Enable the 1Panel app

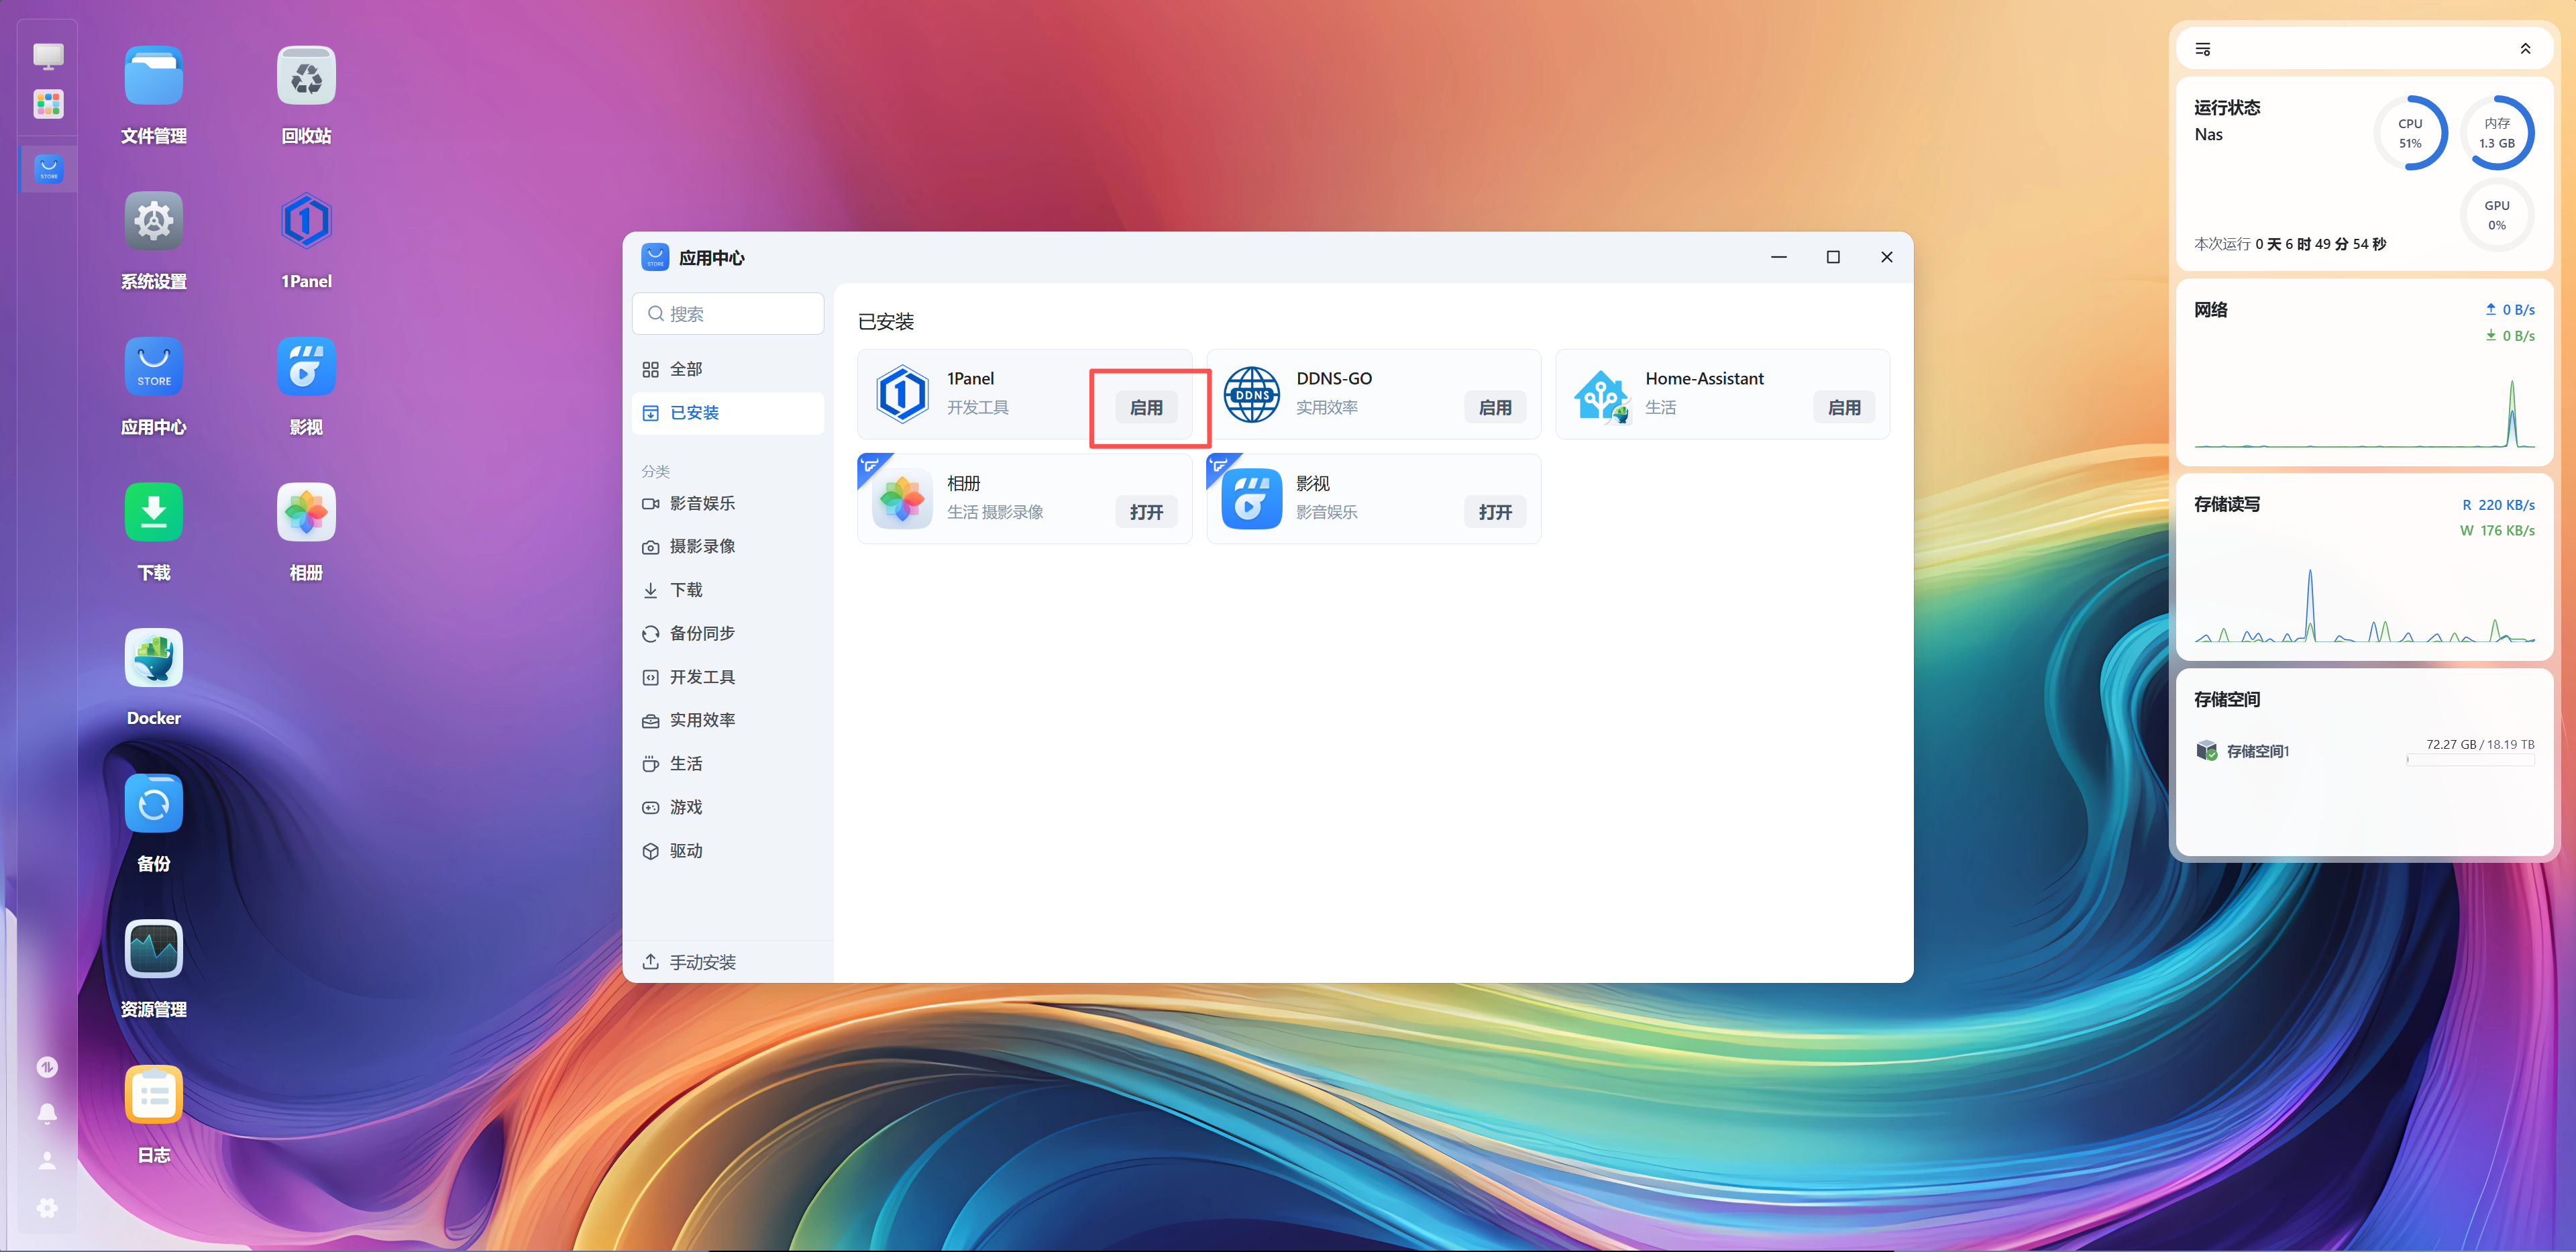point(1146,407)
